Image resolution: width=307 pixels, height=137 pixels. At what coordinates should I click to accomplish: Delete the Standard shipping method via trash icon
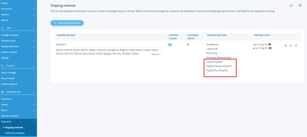tap(285, 45)
